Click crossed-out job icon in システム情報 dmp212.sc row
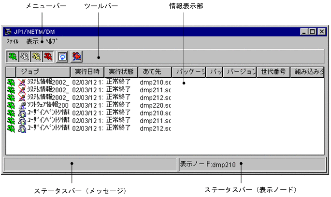Viewport: 331px width, 197px height. pos(22,98)
